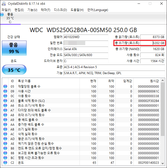Select the 블록 삭제 횟수 (SLC) row
The image size is (167, 168).
[81, 101]
